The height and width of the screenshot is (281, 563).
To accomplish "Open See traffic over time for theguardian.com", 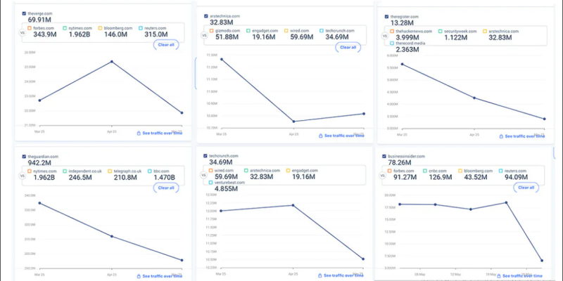I will tap(163, 277).
